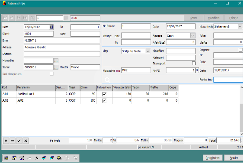
Task: Expand the Lloji Shitje te Trete dropdown
Action: pos(148,51)
